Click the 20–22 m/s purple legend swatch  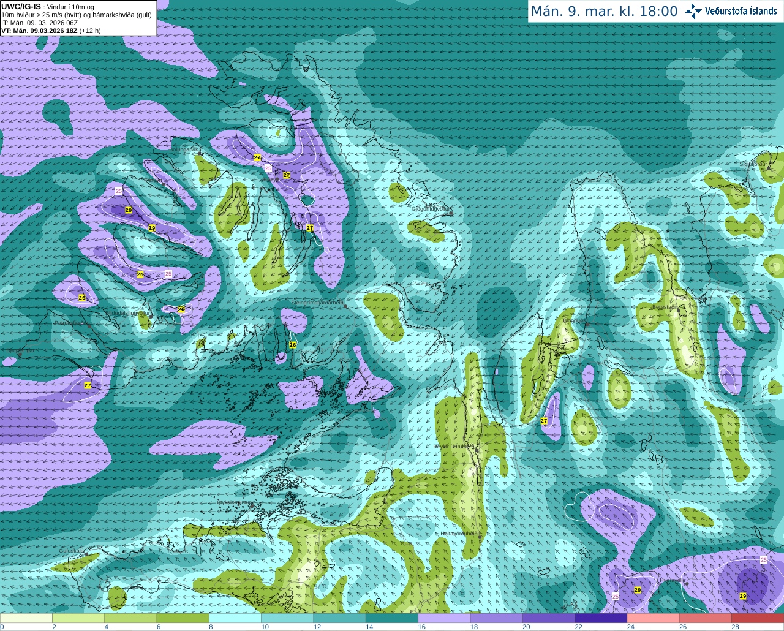[x=549, y=618]
